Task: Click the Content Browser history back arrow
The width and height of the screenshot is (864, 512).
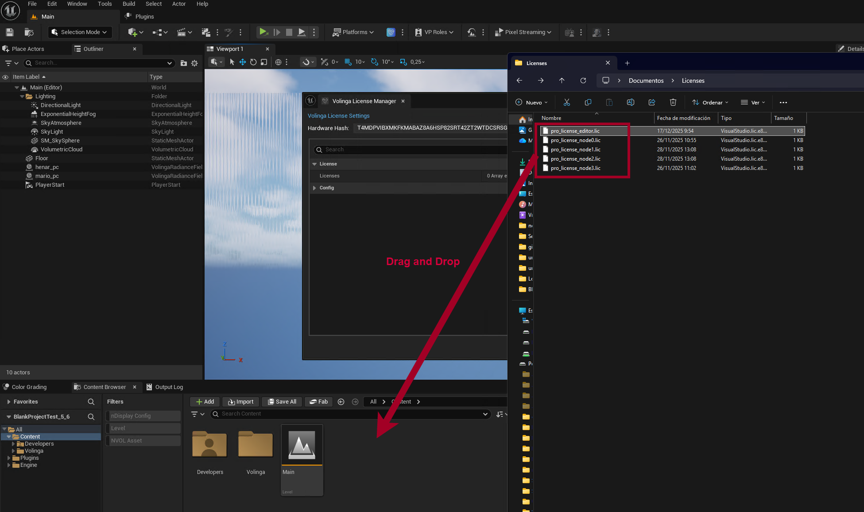Action: [341, 402]
